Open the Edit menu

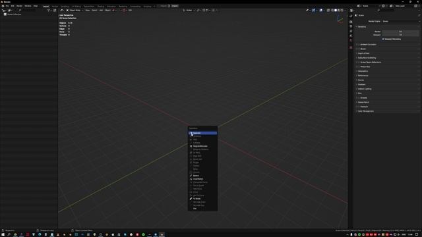click(13, 6)
